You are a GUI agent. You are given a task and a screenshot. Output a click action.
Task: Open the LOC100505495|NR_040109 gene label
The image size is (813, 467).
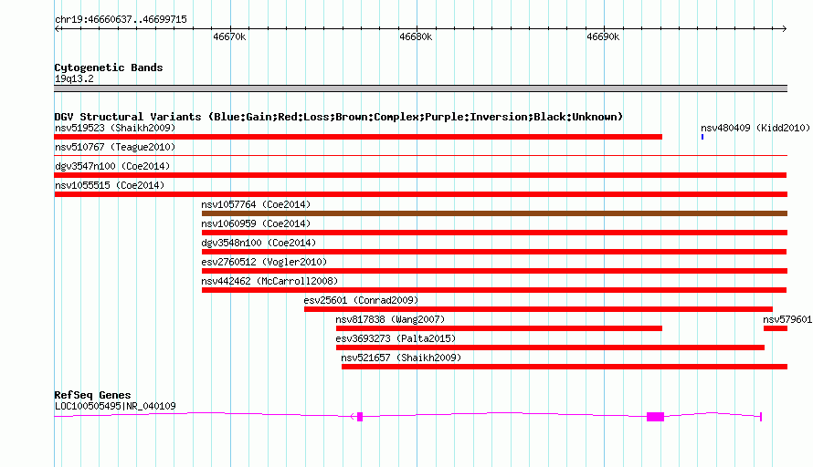coord(115,407)
